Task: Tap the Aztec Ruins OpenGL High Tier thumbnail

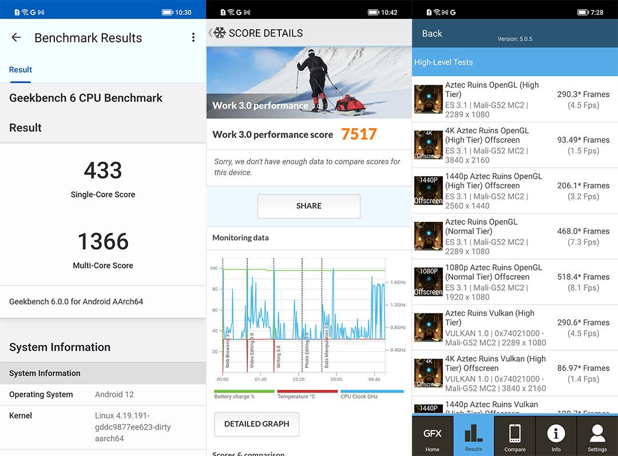Action: click(429, 100)
